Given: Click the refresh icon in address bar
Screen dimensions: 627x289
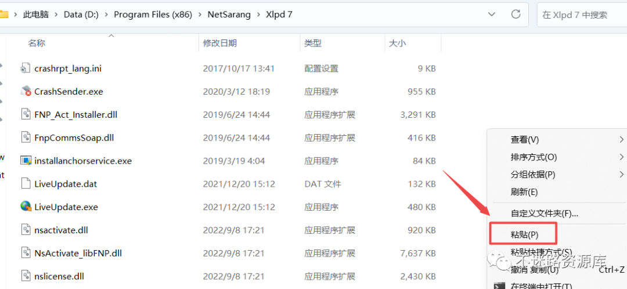Looking at the screenshot, I should [x=516, y=15].
